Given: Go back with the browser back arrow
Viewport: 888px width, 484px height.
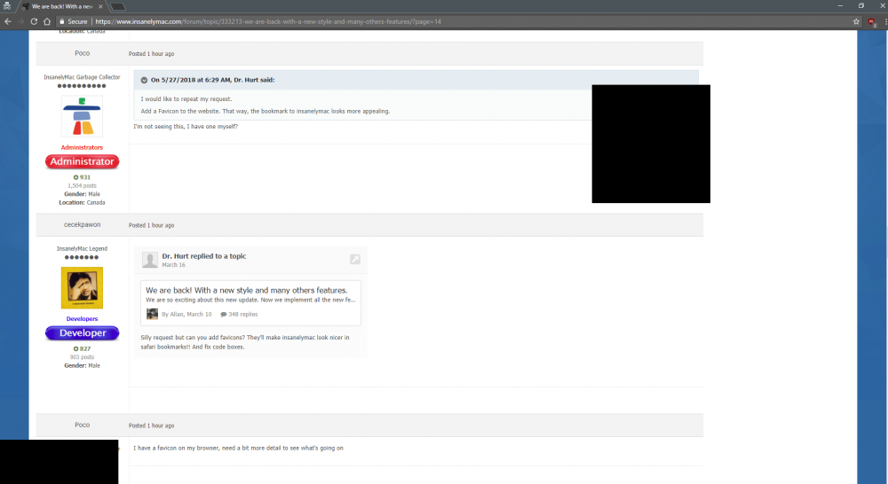Looking at the screenshot, I should coord(8,21).
